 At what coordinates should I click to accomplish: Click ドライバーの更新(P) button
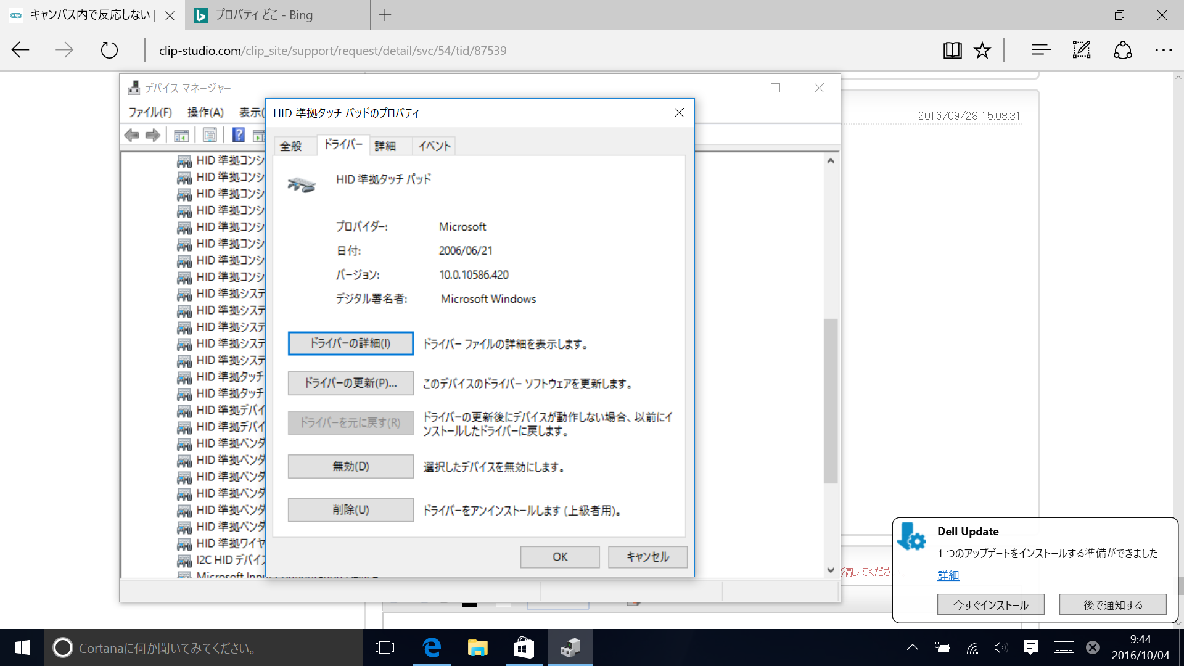[350, 383]
